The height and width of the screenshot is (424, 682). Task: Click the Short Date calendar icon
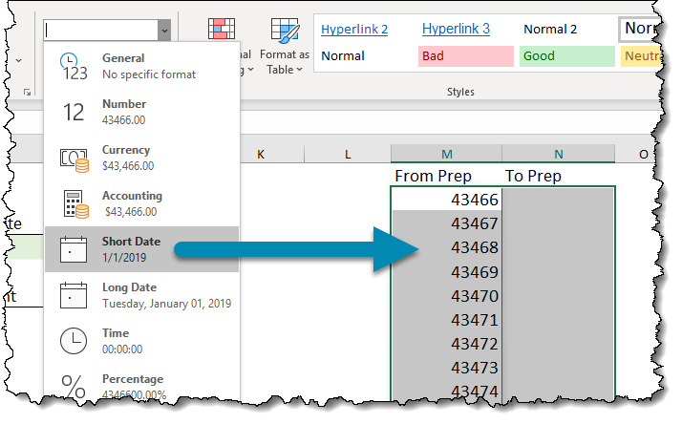(74, 249)
